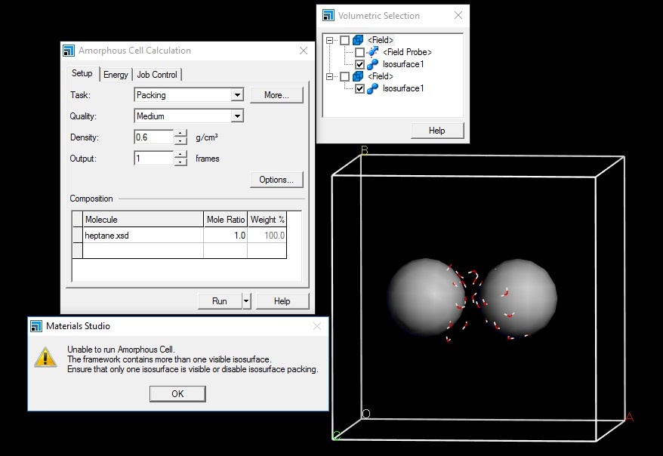Toggle the first Field checkbox
This screenshot has width=663, height=456.
pyautogui.click(x=344, y=40)
